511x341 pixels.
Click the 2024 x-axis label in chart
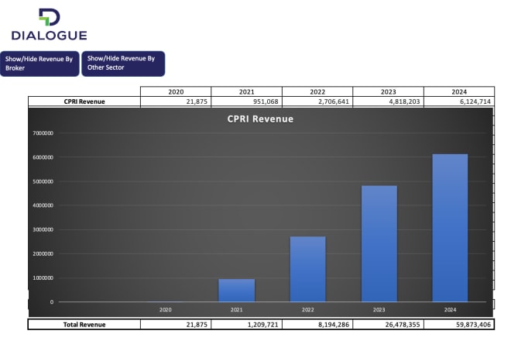point(450,310)
